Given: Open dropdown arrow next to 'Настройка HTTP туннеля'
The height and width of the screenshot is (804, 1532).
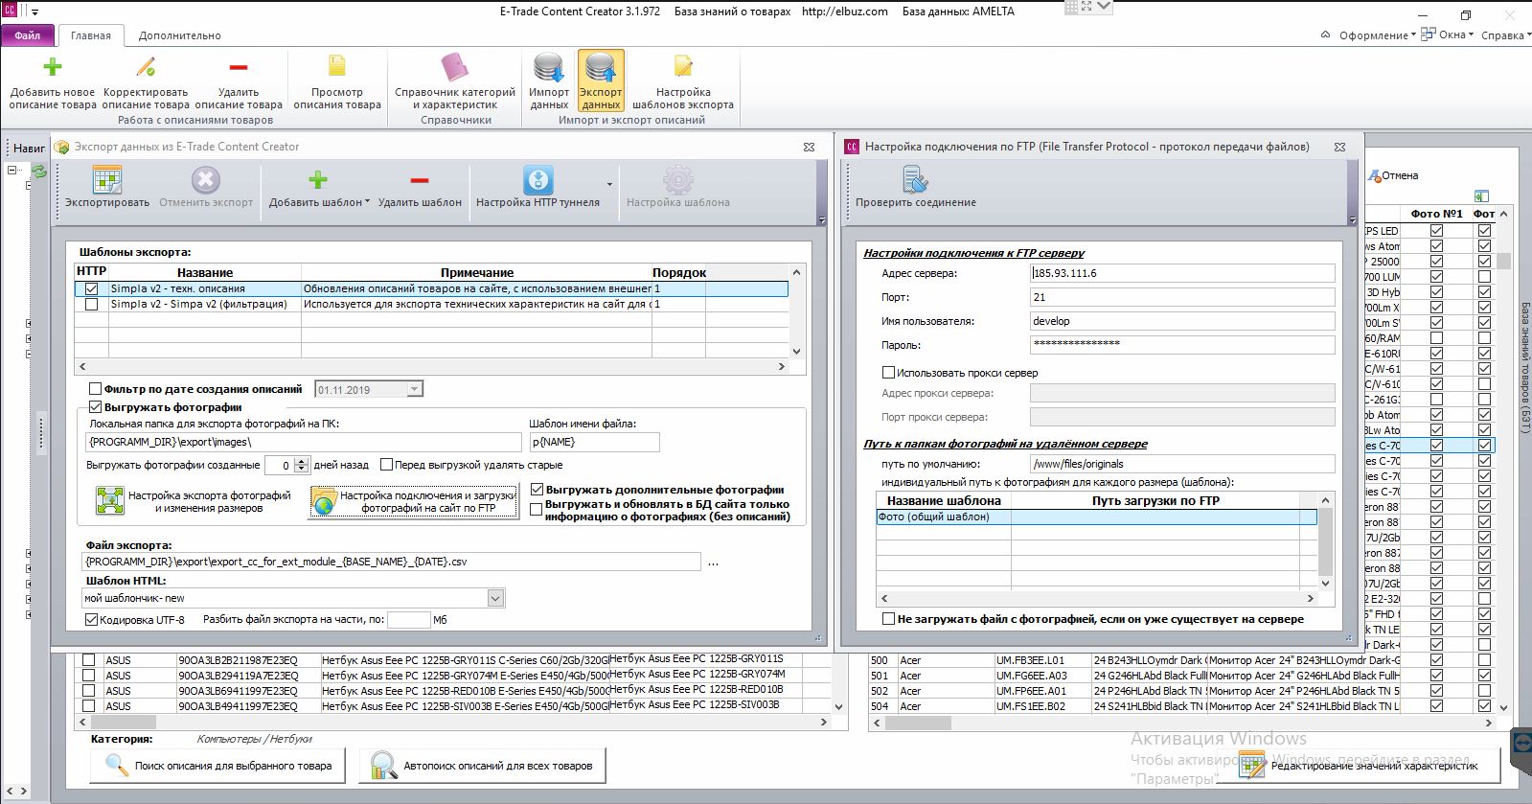Looking at the screenshot, I should coord(609,184).
